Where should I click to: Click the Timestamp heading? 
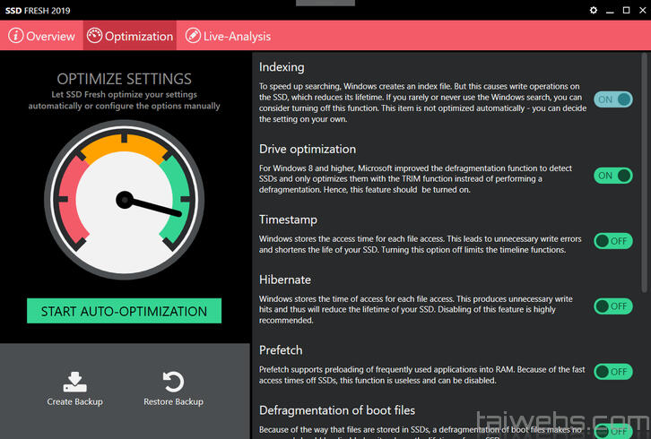point(288,219)
